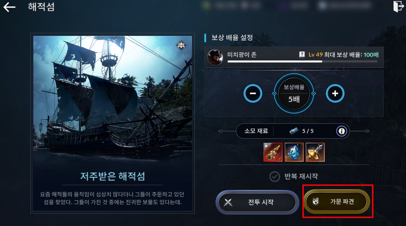Click the 가문 파견 button
Viewport: 406px width, 226px height.
point(337,202)
